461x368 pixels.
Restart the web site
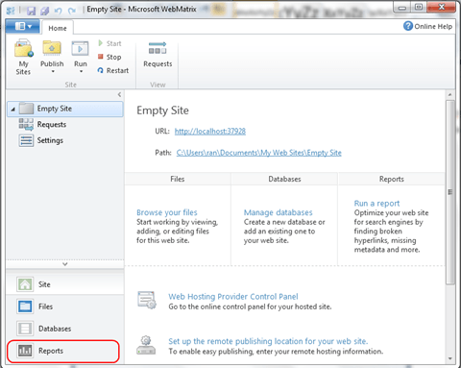tap(113, 70)
